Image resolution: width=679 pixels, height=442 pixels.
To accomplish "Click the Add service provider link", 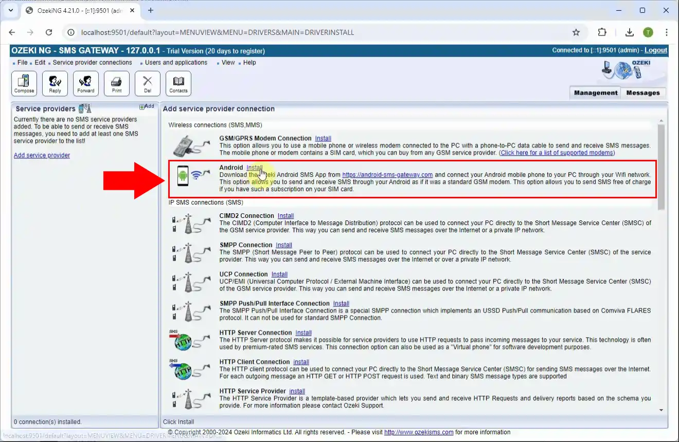I will coord(42,155).
